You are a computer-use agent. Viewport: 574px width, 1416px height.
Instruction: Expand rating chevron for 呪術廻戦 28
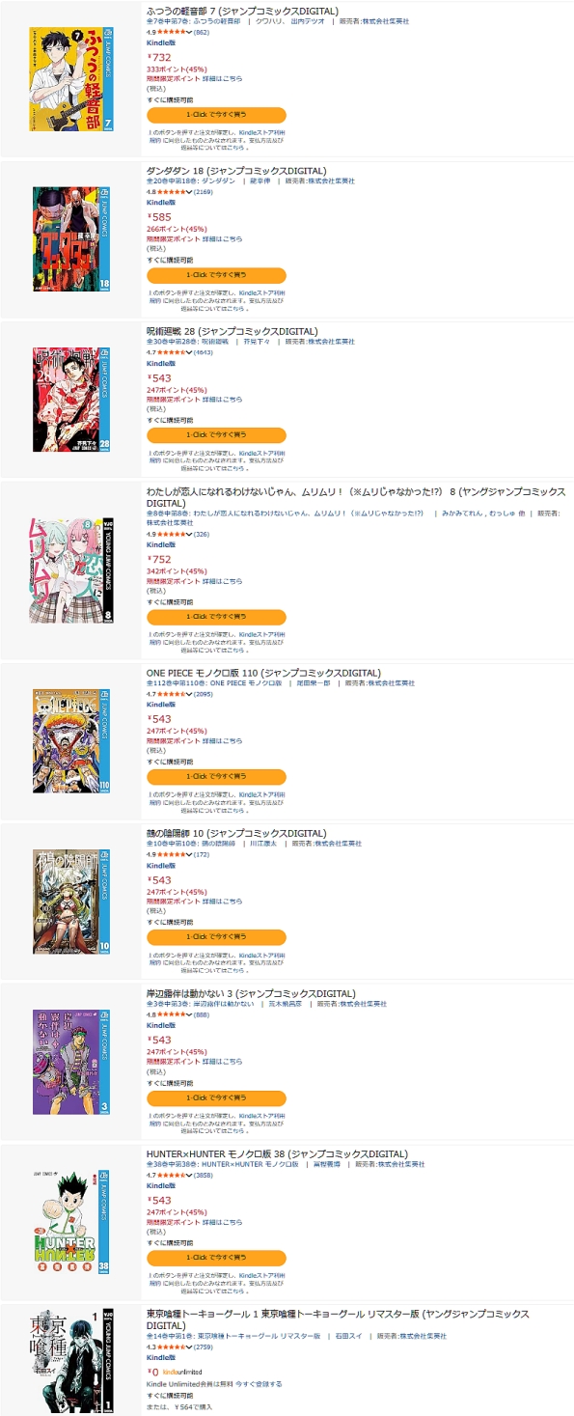tap(190, 352)
